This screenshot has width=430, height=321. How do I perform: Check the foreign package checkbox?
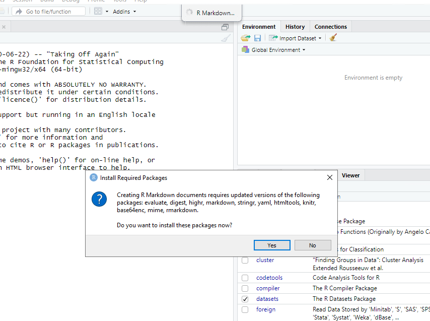point(245,309)
